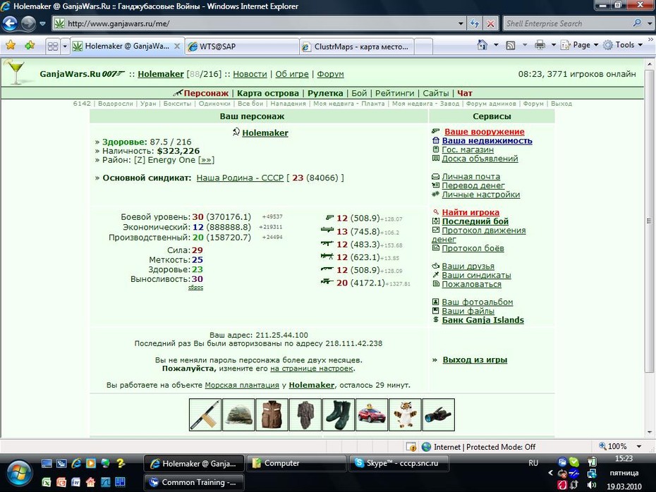Click the RSS feeds icon
The image size is (656, 492).
click(511, 45)
